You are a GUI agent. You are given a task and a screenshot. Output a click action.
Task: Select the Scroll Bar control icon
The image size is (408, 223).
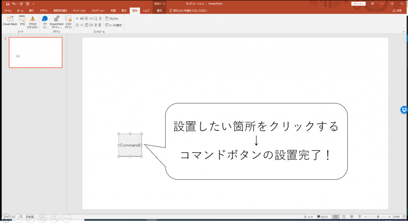click(100, 18)
